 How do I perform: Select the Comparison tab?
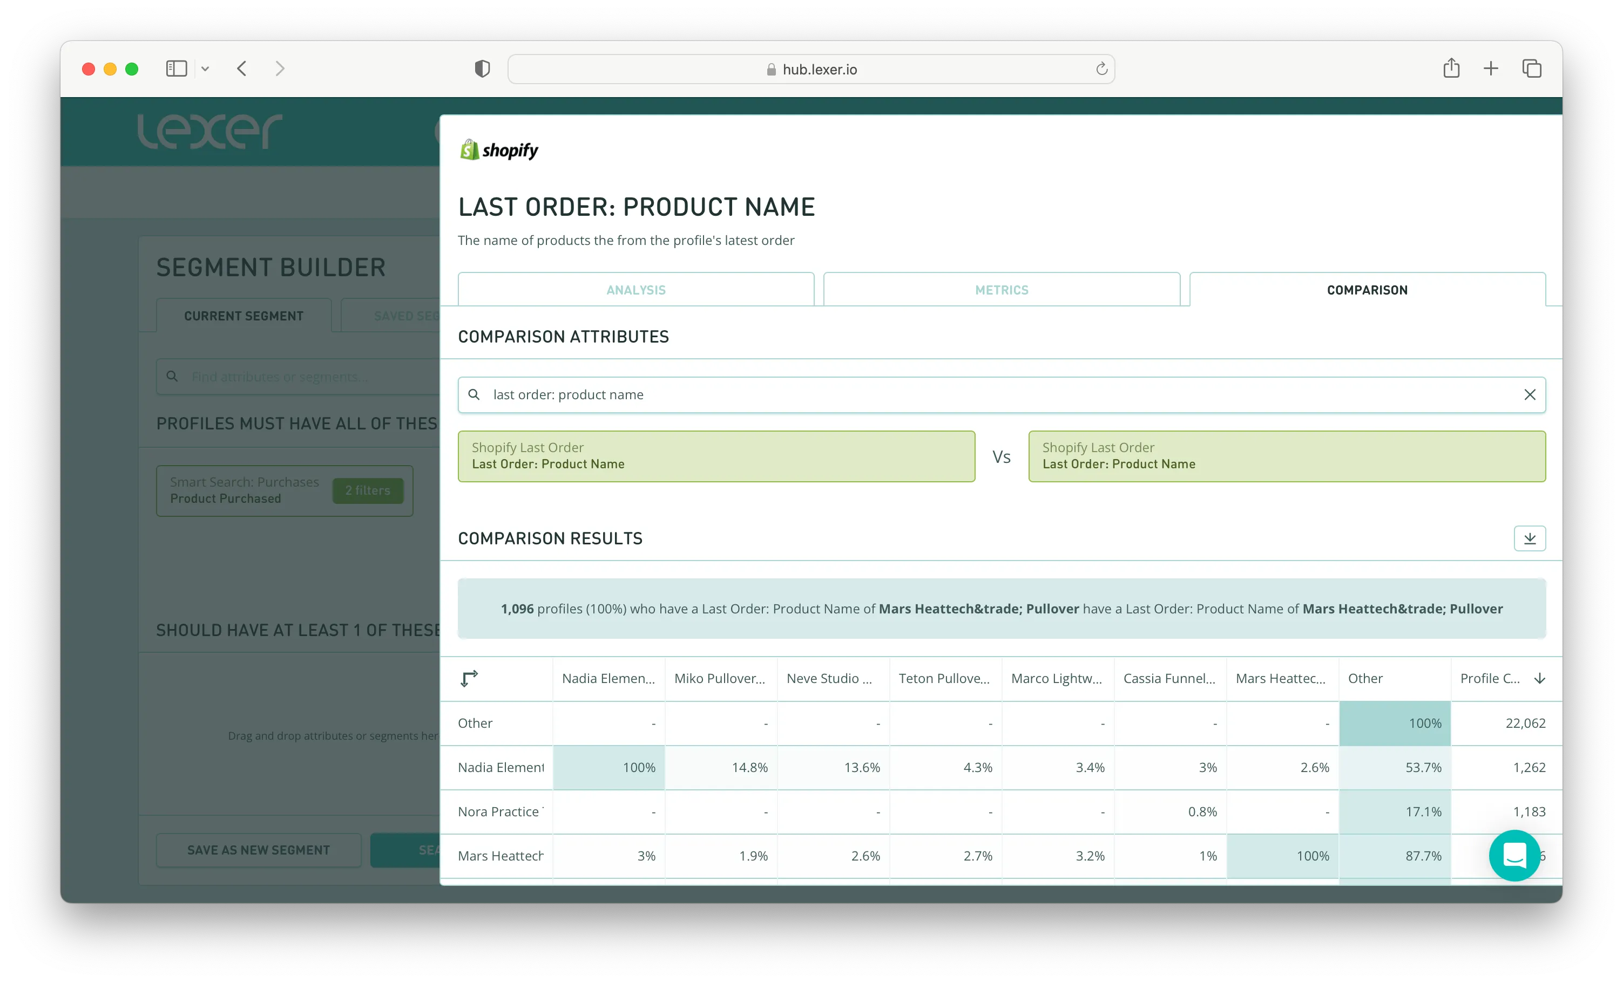[x=1367, y=290]
